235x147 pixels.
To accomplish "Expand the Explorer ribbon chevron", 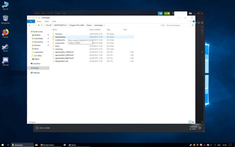I will pos(191,21).
